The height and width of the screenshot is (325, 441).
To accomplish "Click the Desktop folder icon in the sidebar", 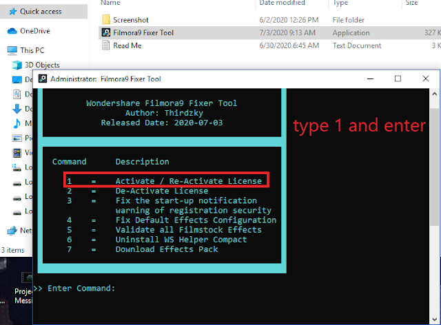I will (x=17, y=80).
